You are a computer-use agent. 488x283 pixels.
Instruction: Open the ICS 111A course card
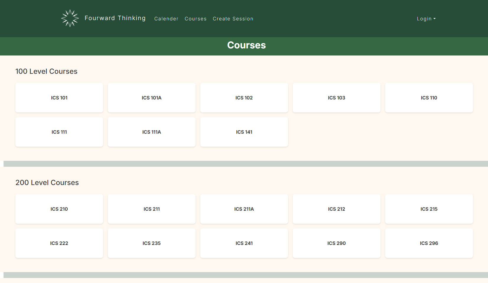pos(152,132)
